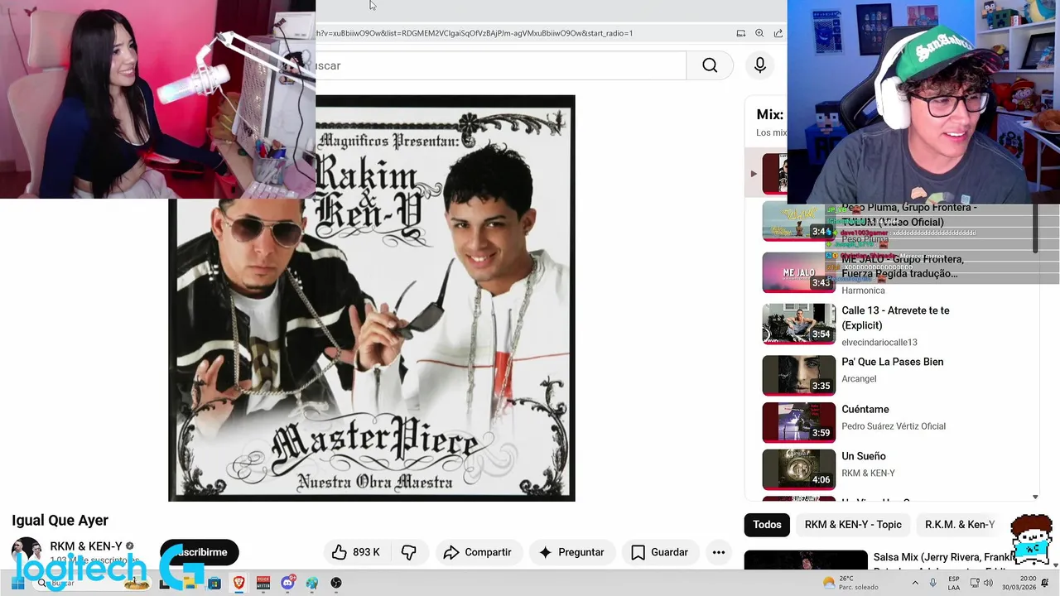The width and height of the screenshot is (1060, 596).
Task: Click the system tray microphone icon
Action: point(933,583)
